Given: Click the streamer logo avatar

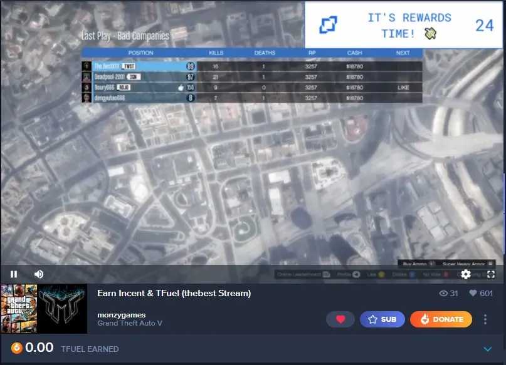Looking at the screenshot, I should pos(63,308).
